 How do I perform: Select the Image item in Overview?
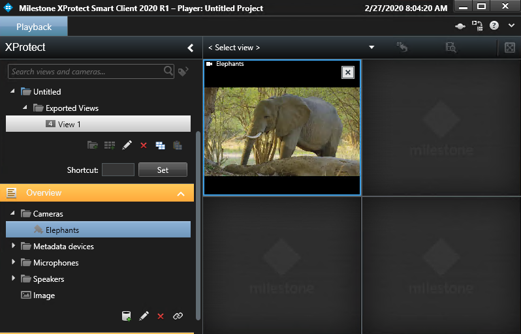point(38,295)
